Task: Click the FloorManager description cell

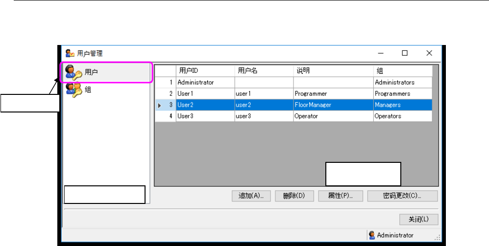Action: pos(333,105)
